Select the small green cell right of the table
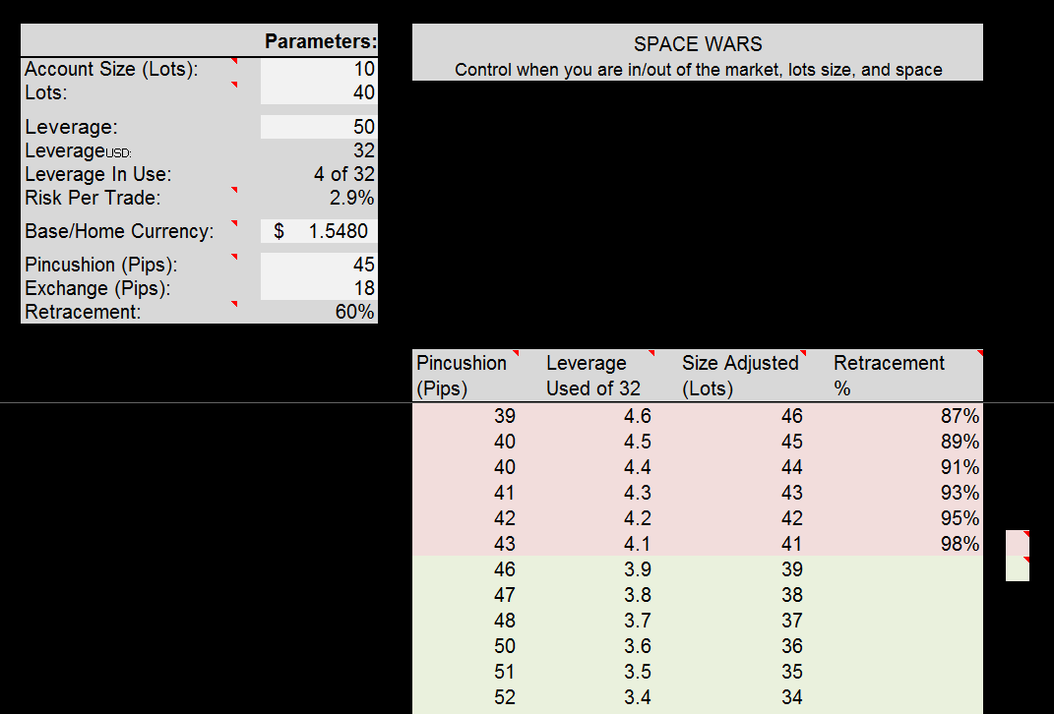This screenshot has width=1054, height=714. (x=1017, y=568)
